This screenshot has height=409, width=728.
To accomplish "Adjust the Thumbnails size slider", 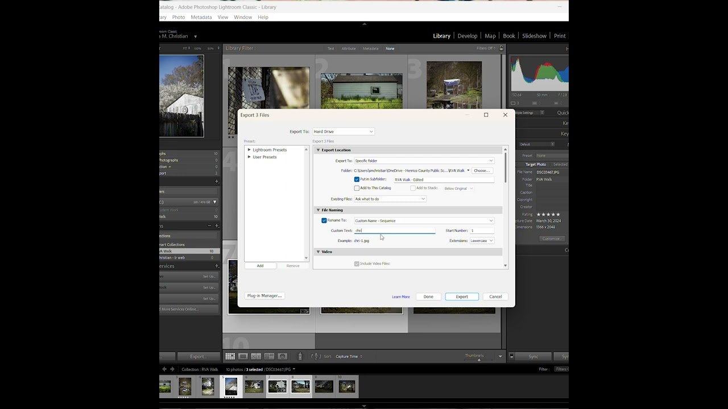I will click(x=479, y=359).
